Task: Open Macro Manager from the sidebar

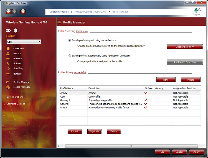Action: point(22,87)
